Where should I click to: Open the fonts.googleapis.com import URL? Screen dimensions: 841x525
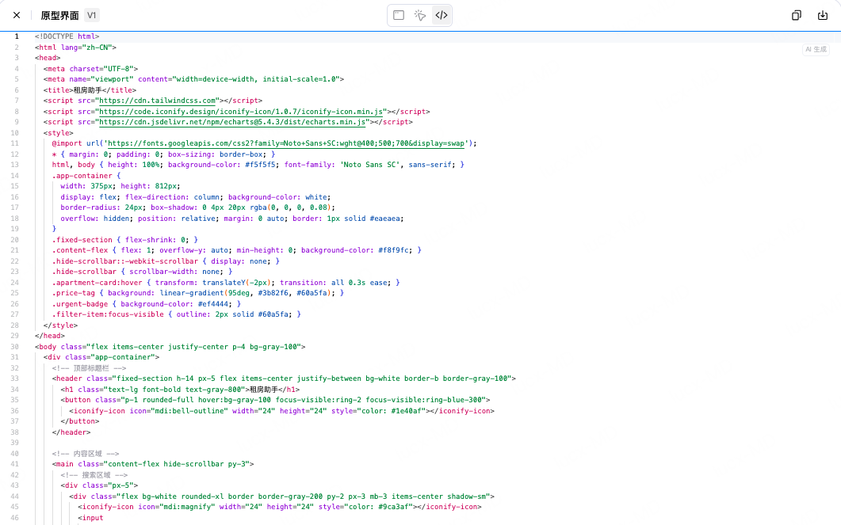click(x=286, y=143)
